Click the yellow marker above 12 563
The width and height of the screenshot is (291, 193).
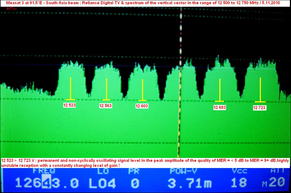pos(106,89)
